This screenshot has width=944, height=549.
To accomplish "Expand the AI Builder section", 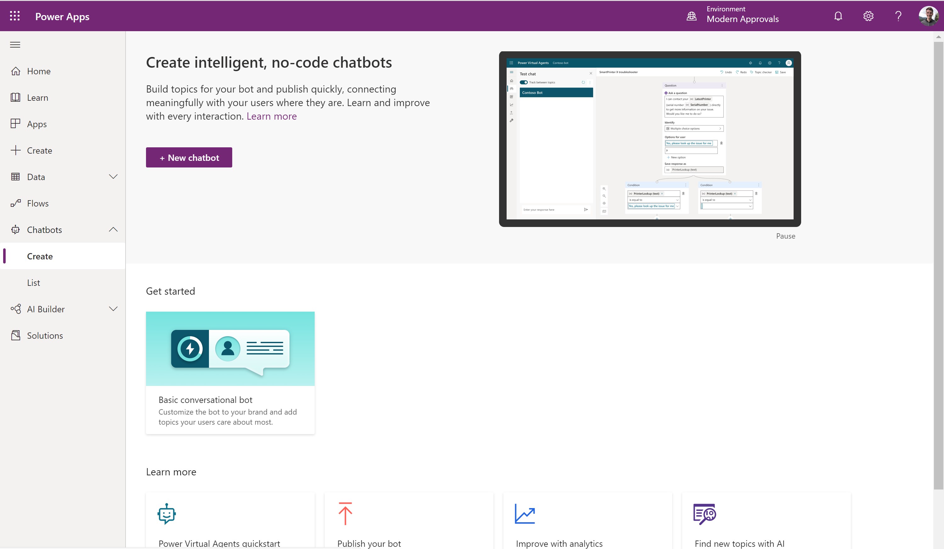I will (113, 309).
